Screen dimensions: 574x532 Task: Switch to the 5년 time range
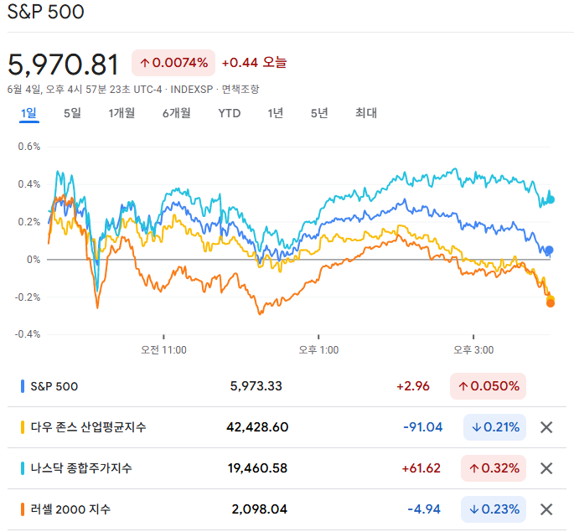(x=319, y=113)
